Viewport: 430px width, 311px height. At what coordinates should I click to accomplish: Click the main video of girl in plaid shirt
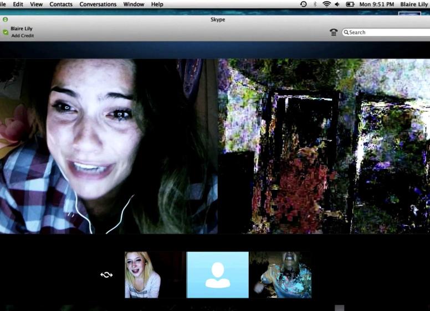[x=109, y=146]
